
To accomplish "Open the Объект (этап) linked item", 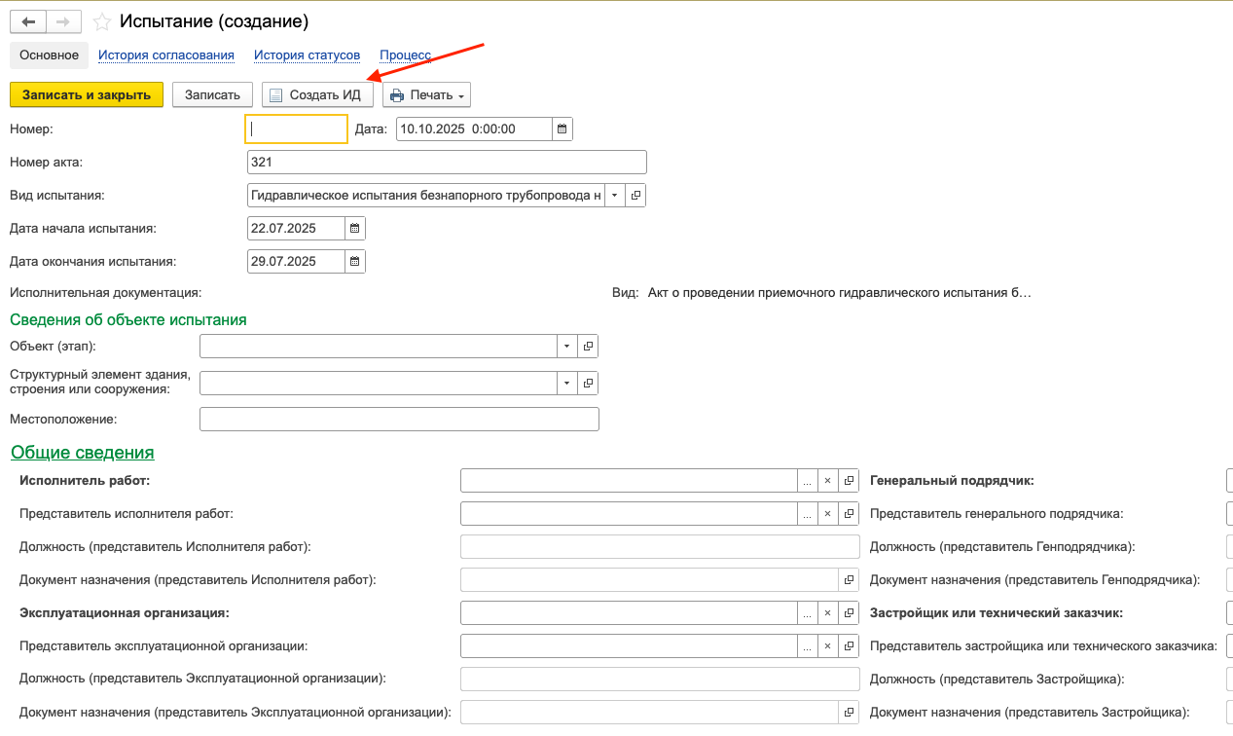I will (x=588, y=347).
